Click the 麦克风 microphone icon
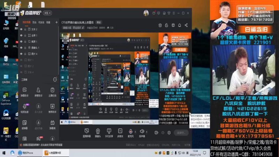This screenshot has height=157, width=279. coord(130,132)
